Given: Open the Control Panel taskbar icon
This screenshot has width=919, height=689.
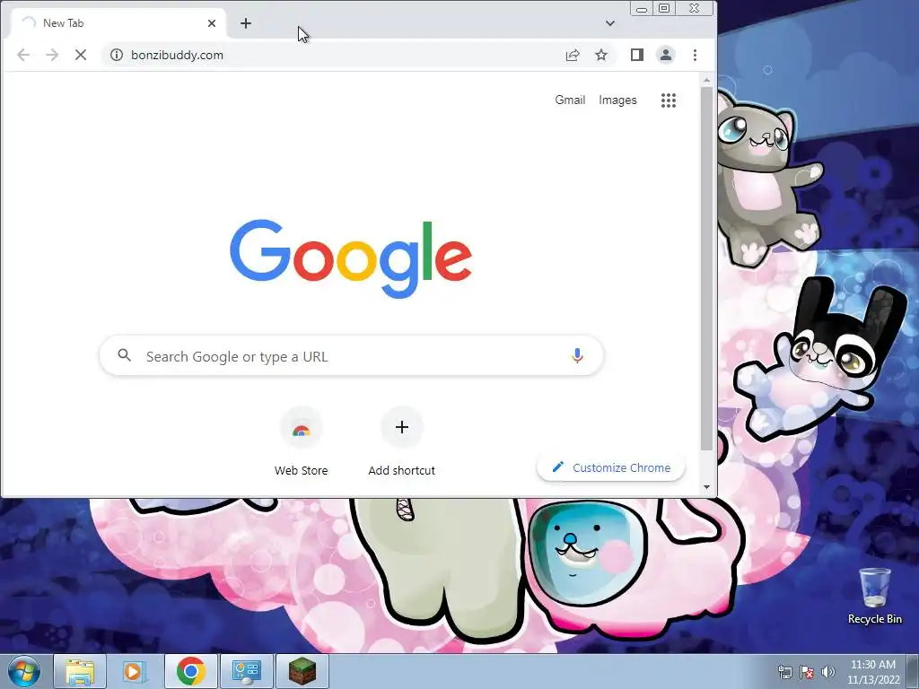Looking at the screenshot, I should point(246,671).
